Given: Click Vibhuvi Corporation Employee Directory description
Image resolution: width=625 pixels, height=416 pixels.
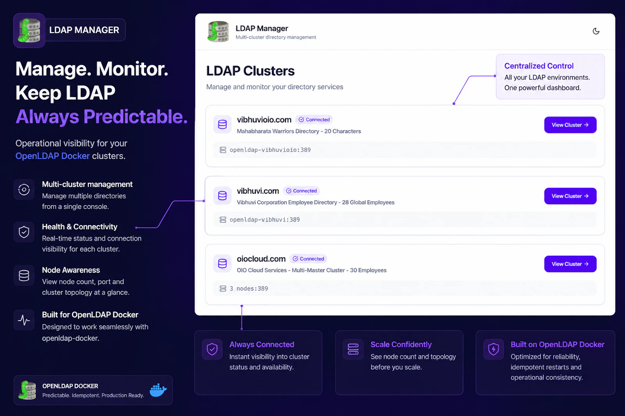Looking at the screenshot, I should tap(316, 202).
